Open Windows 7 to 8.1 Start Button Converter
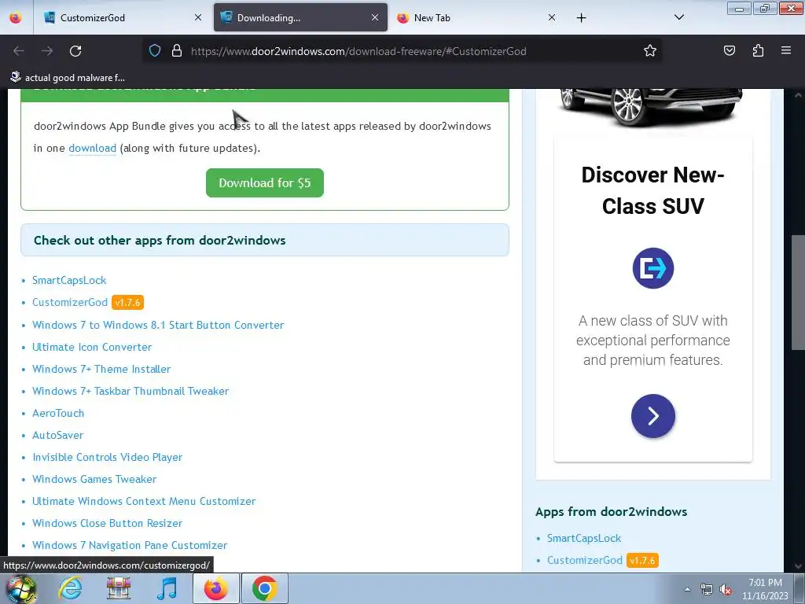The image size is (805, 604). point(158,325)
